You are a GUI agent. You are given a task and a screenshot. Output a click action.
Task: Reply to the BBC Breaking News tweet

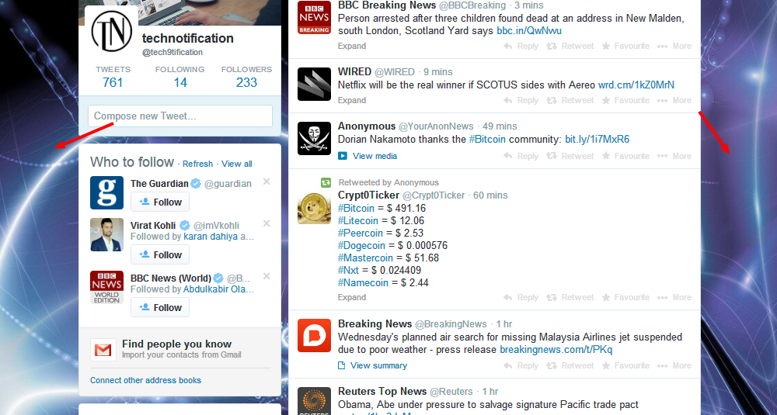pos(521,46)
